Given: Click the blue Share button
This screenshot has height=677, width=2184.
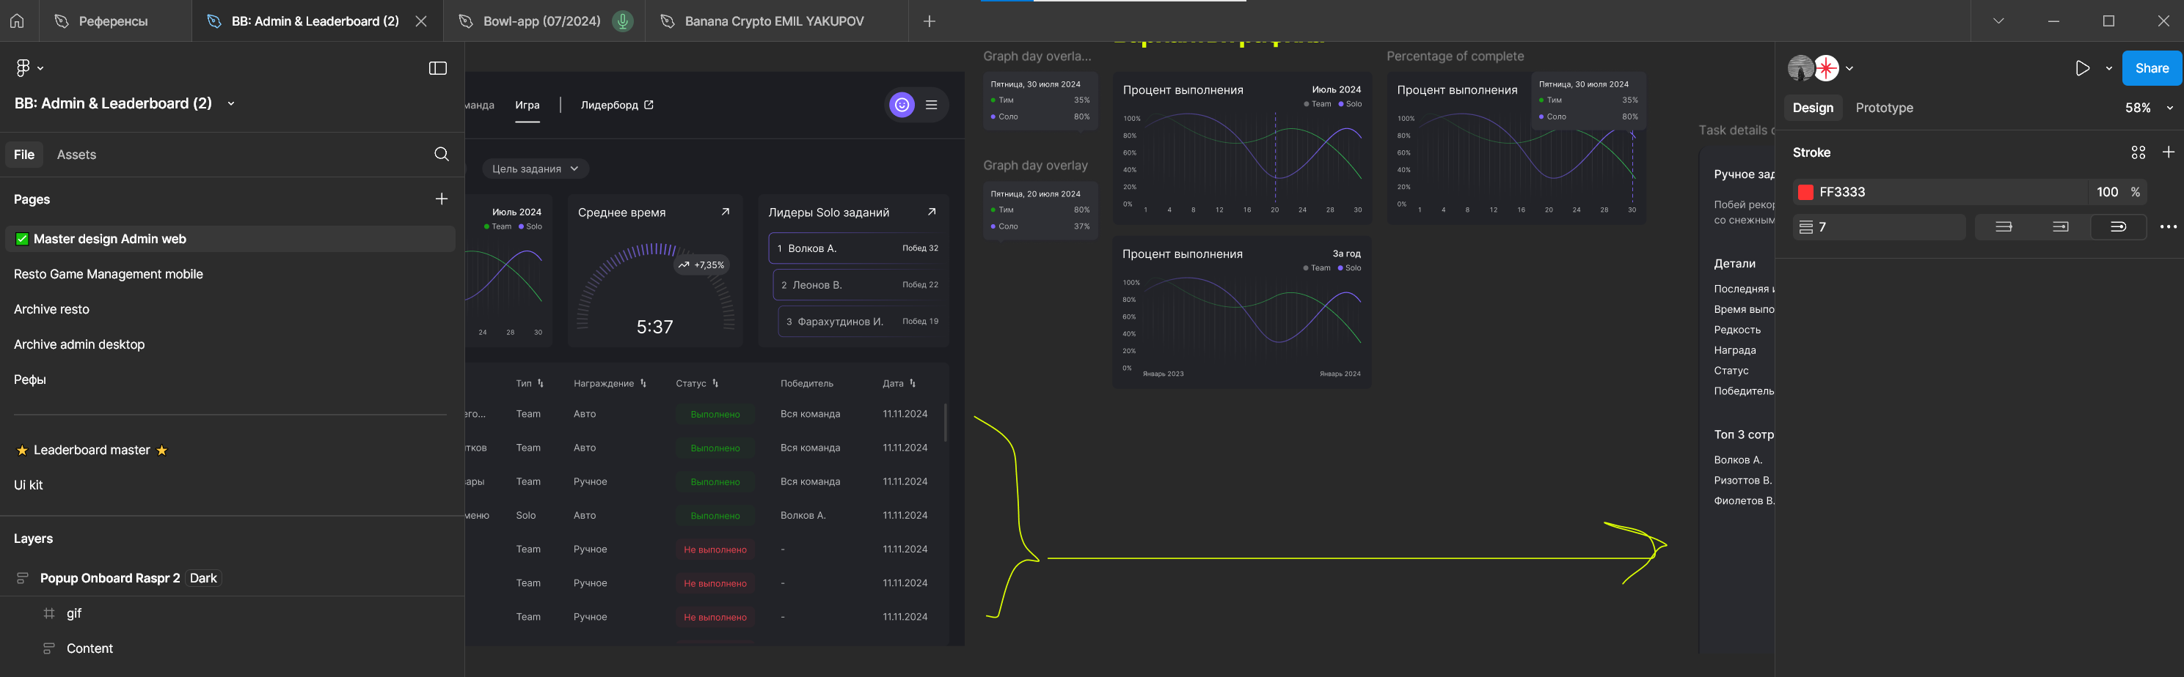Looking at the screenshot, I should 2151,67.
